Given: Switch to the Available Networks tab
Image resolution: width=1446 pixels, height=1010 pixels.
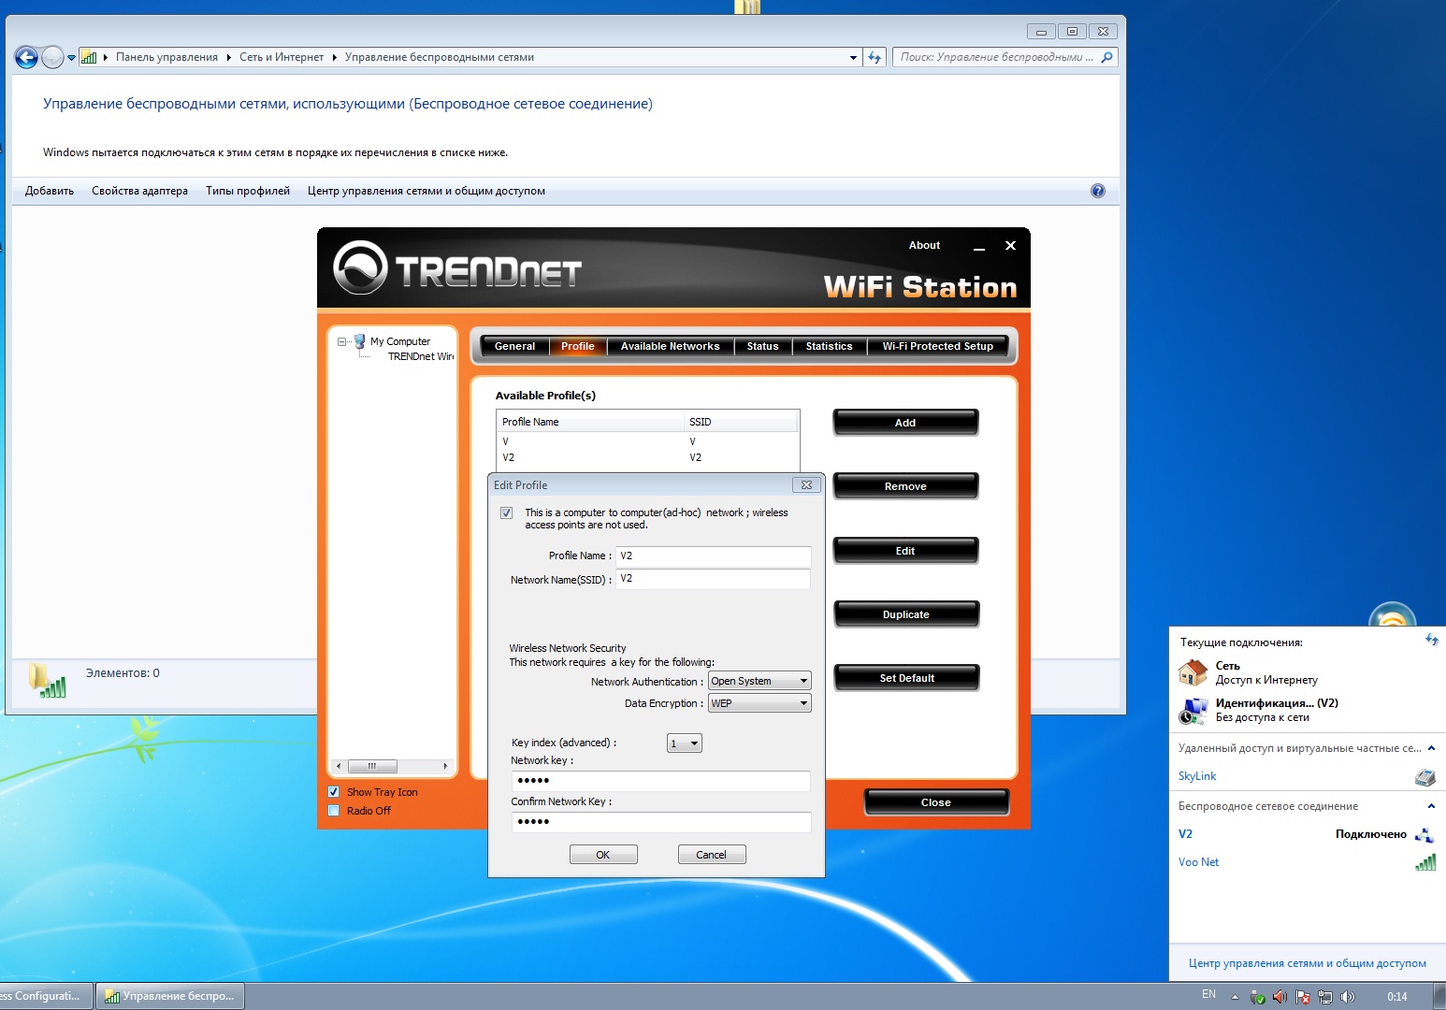Looking at the screenshot, I should click(x=670, y=346).
